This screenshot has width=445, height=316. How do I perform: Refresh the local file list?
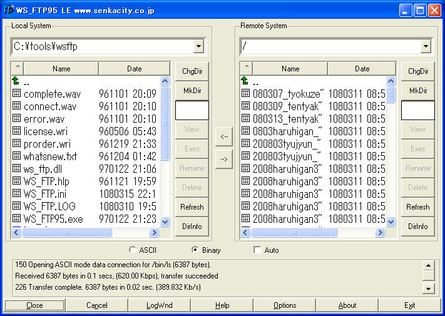click(x=192, y=206)
